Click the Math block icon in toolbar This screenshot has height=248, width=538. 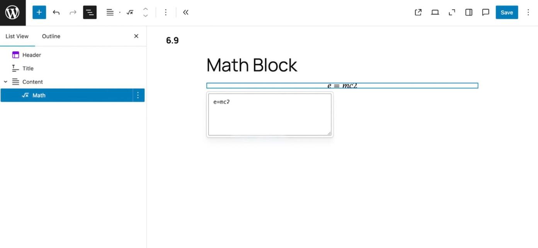pos(130,12)
